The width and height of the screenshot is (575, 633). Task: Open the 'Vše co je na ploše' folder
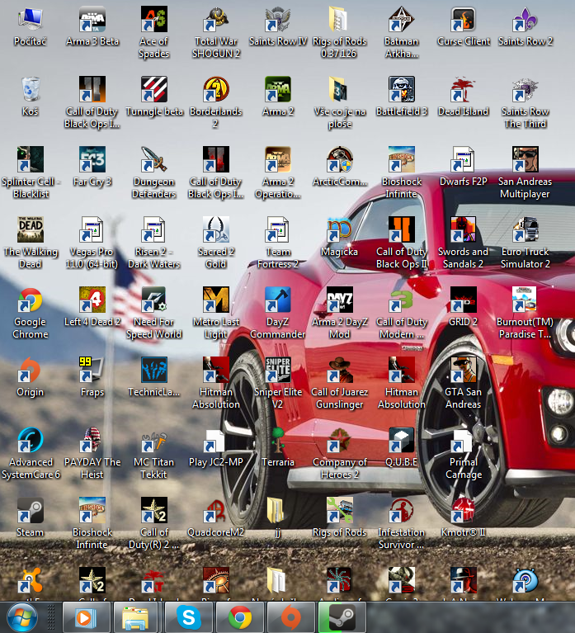point(340,91)
